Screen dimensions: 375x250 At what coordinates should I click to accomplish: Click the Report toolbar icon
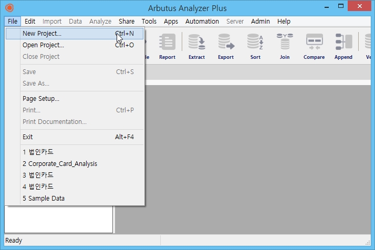[x=167, y=46]
